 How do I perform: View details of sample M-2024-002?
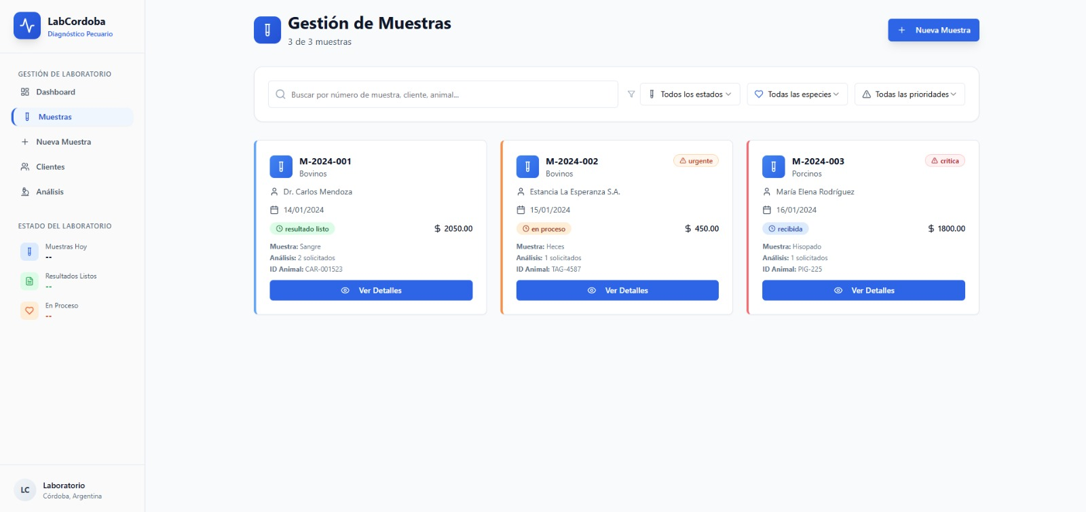618,290
